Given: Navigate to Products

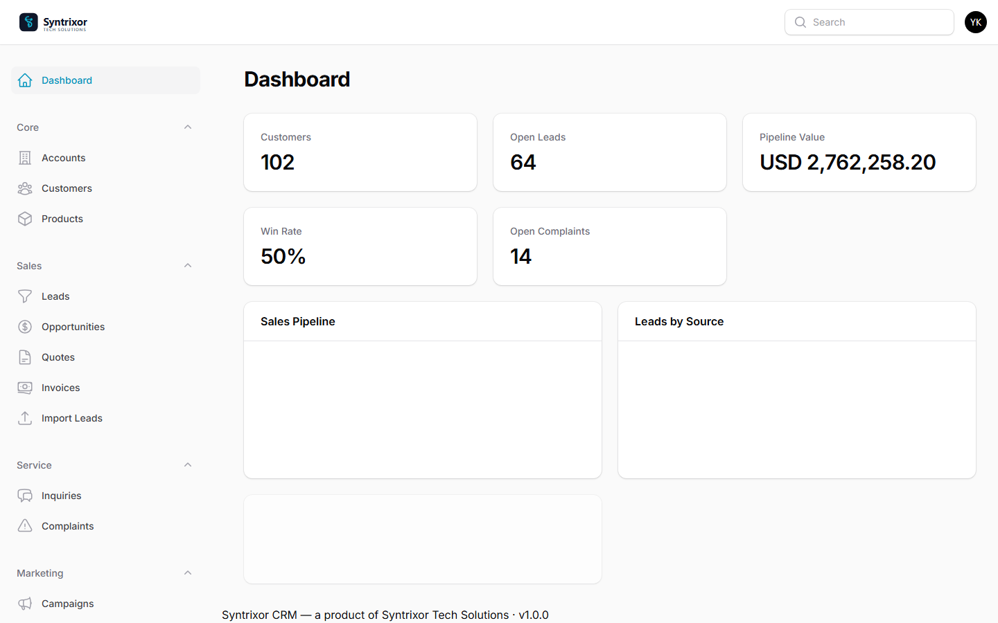Looking at the screenshot, I should coord(105,219).
